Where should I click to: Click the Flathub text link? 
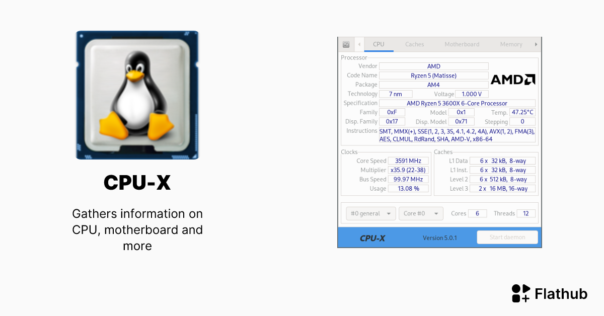561,293
